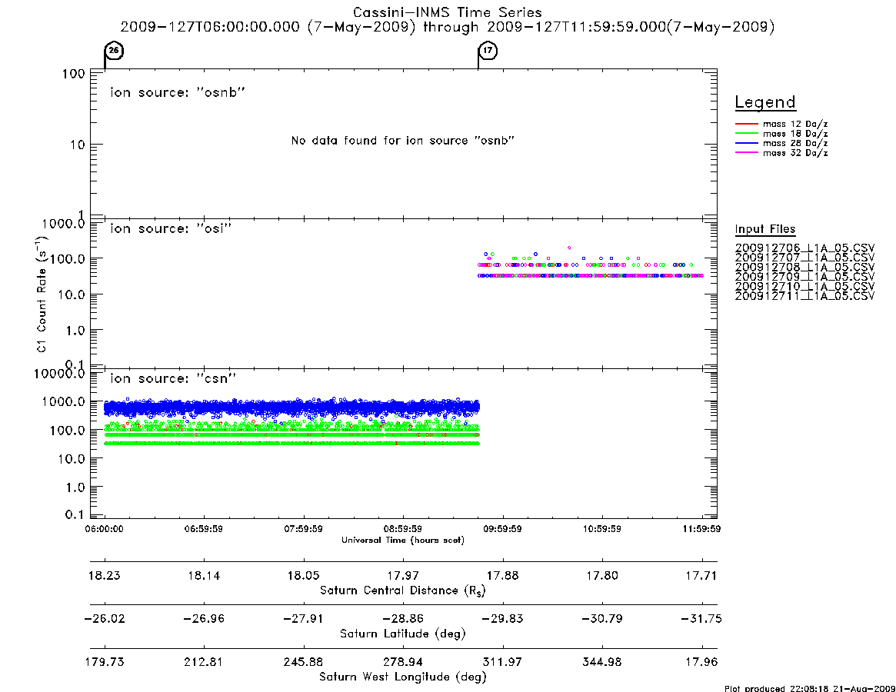896x692 pixels.
Task: Click latitude value -28.86
Action: pos(403,619)
